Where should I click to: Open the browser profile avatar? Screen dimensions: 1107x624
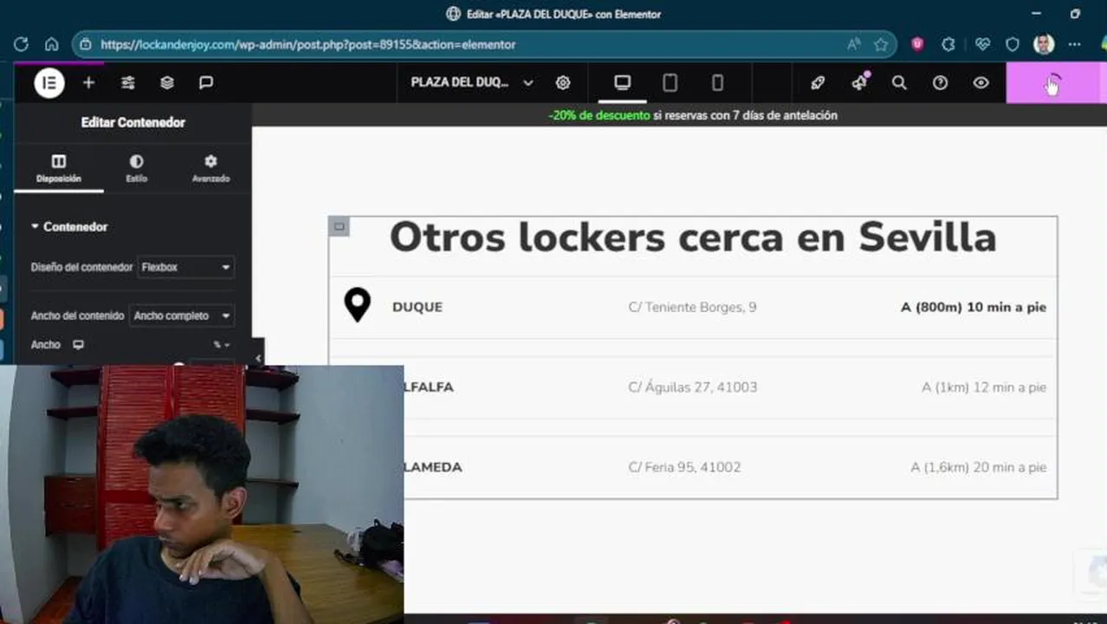(x=1044, y=44)
